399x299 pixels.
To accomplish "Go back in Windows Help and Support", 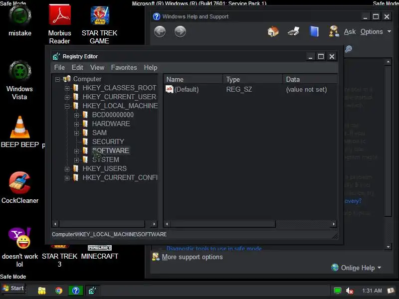I will pyautogui.click(x=160, y=32).
